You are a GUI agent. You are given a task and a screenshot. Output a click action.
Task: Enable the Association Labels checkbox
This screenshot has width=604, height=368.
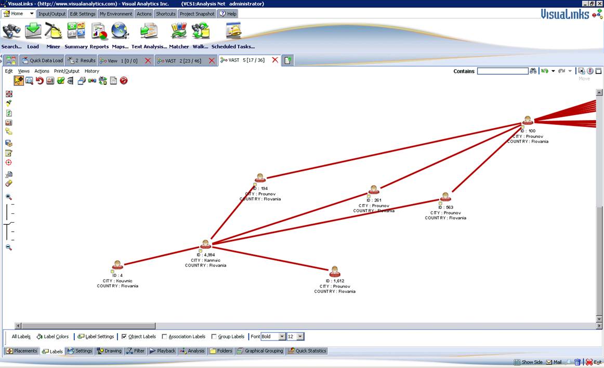tap(164, 336)
